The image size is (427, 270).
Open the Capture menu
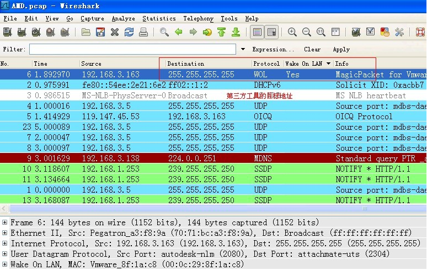[x=92, y=19]
